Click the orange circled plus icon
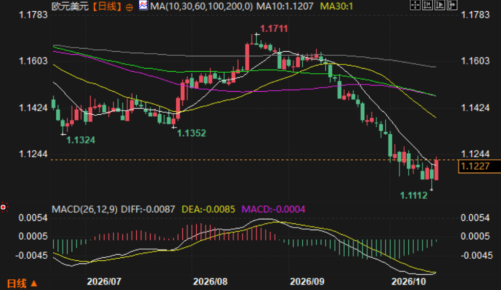The image size is (501, 290). 130,7
